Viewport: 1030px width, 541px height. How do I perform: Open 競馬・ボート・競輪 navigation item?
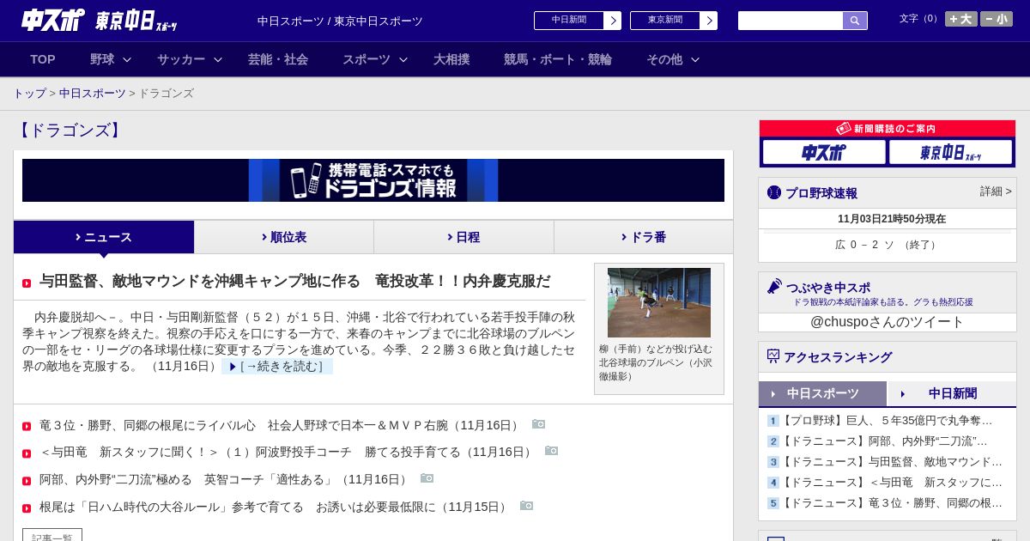[558, 59]
